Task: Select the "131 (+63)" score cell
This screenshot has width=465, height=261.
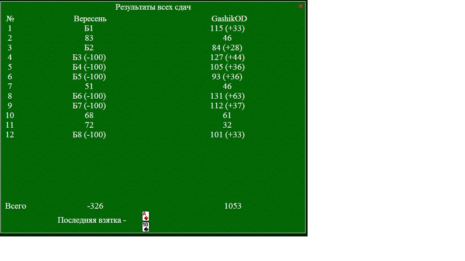Action: point(228,96)
